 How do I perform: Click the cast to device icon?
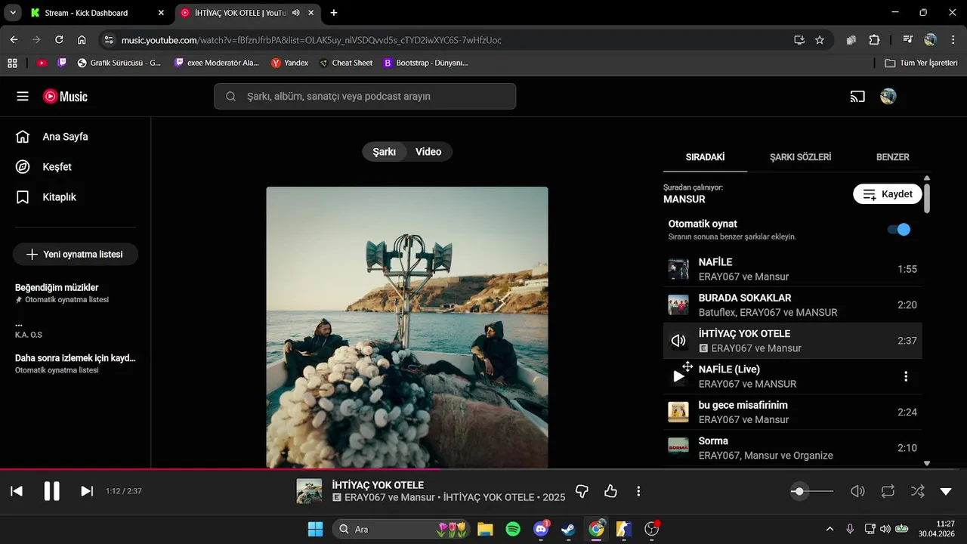pyautogui.click(x=857, y=97)
